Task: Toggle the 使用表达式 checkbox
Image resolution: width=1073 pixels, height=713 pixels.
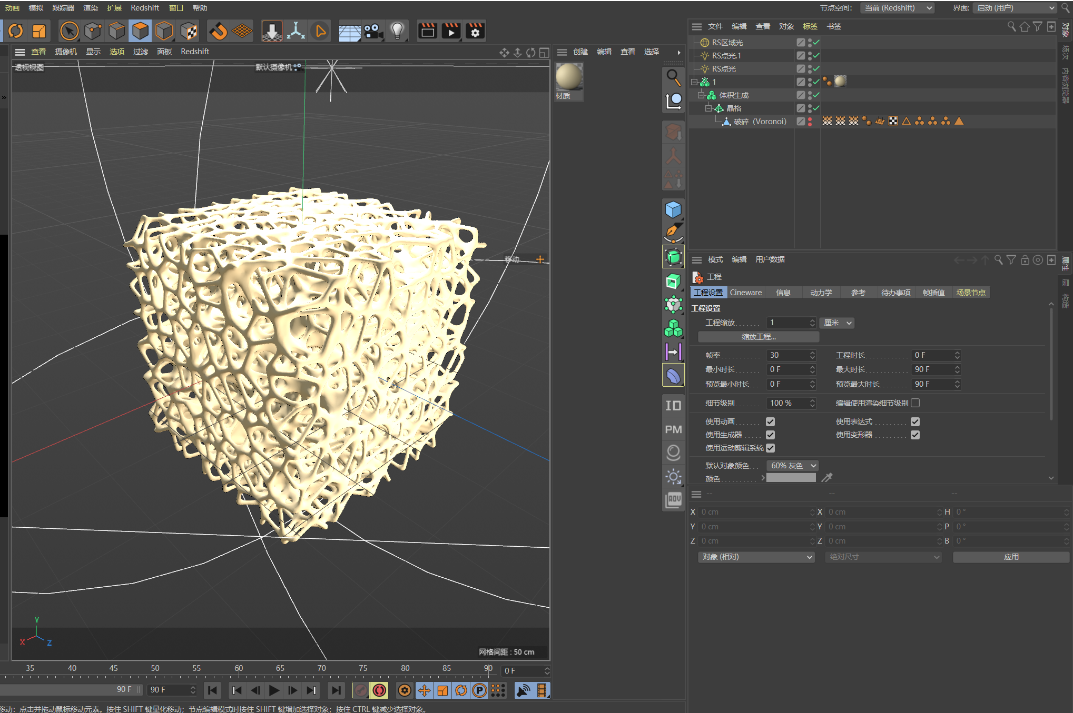Action: (x=915, y=421)
